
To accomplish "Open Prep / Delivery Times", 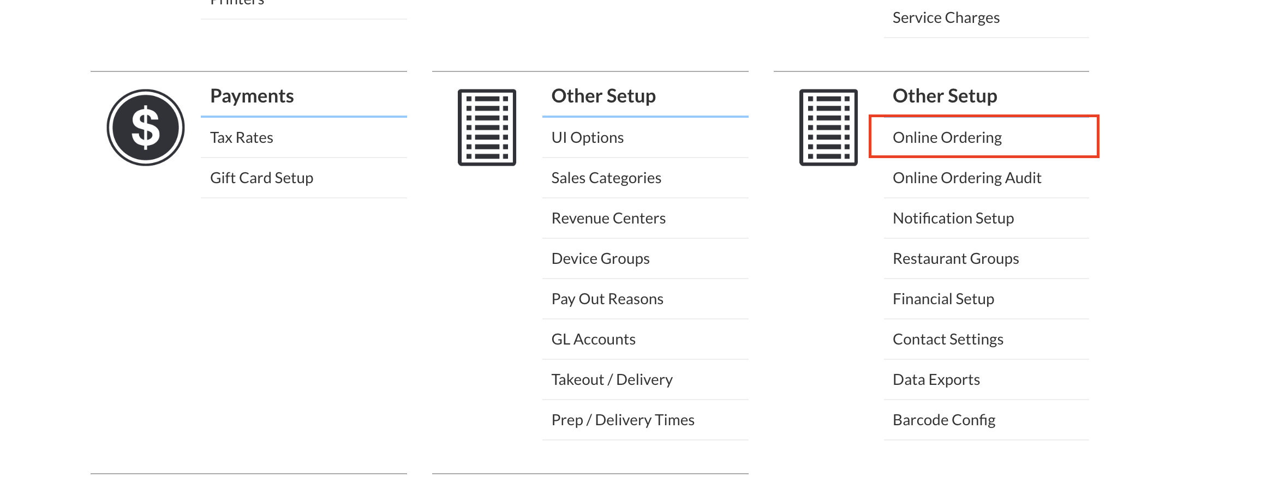I will click(623, 420).
